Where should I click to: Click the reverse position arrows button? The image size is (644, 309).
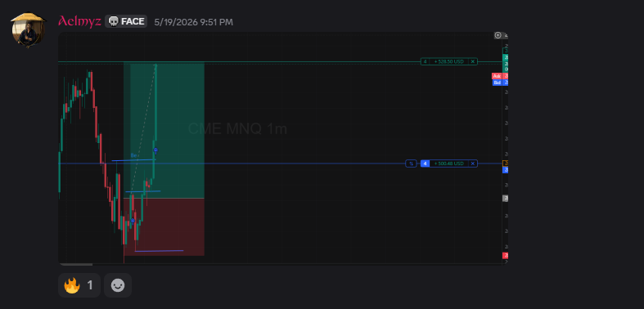pos(411,163)
